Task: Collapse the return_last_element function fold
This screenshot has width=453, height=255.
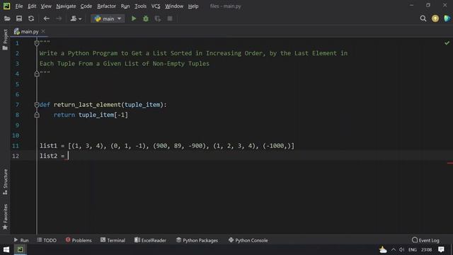Action: [37, 105]
